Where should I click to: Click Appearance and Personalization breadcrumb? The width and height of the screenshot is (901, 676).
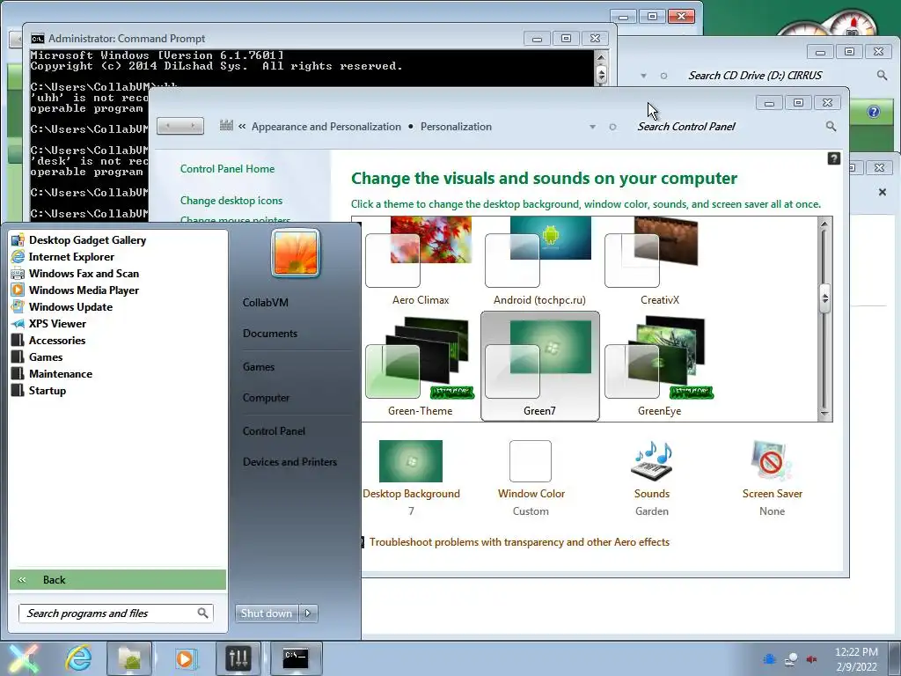(x=326, y=127)
